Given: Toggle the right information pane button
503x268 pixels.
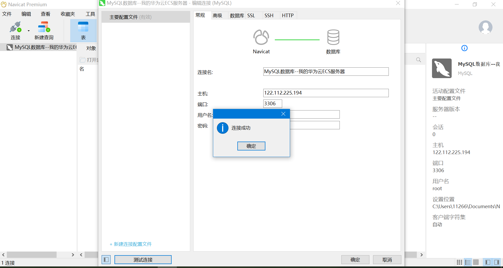Looking at the screenshot, I should [x=496, y=262].
